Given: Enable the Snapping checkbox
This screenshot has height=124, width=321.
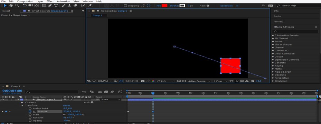Looking at the screenshot, I should pos(125,6).
